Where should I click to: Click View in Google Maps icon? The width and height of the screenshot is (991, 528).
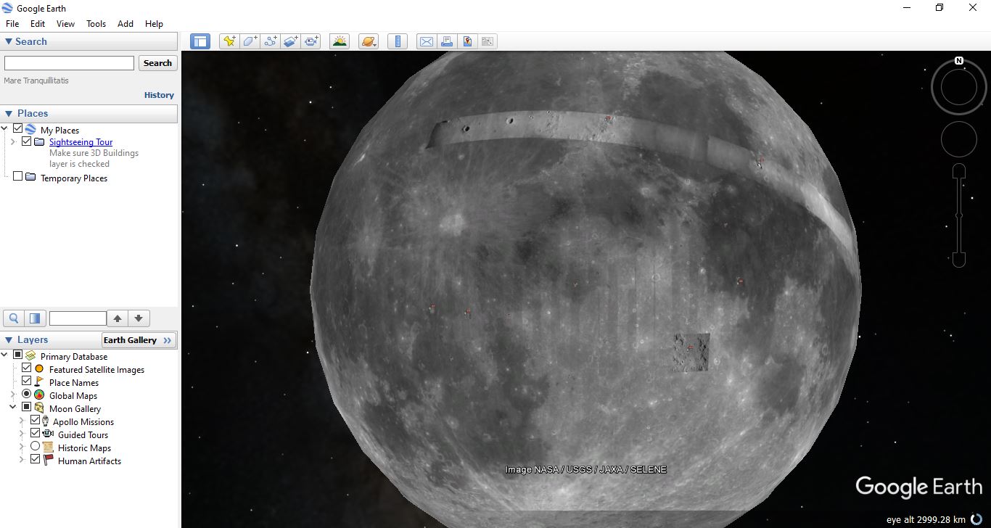[467, 41]
